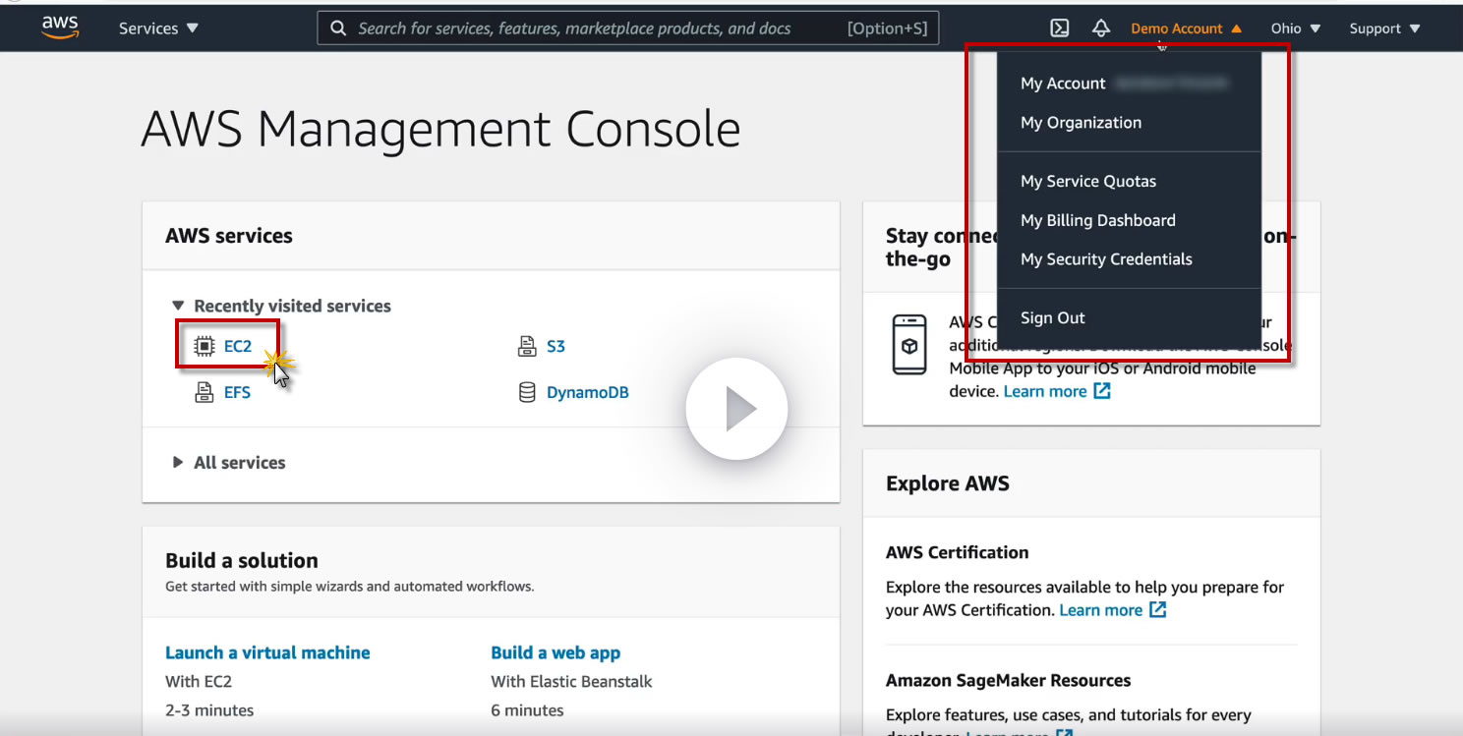Click the EC2 chip icon
This screenshot has width=1463, height=736.
(205, 346)
